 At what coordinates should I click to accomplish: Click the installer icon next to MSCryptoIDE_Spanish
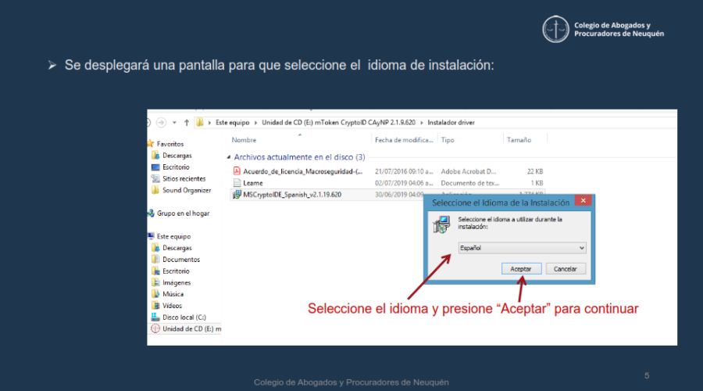tap(237, 195)
